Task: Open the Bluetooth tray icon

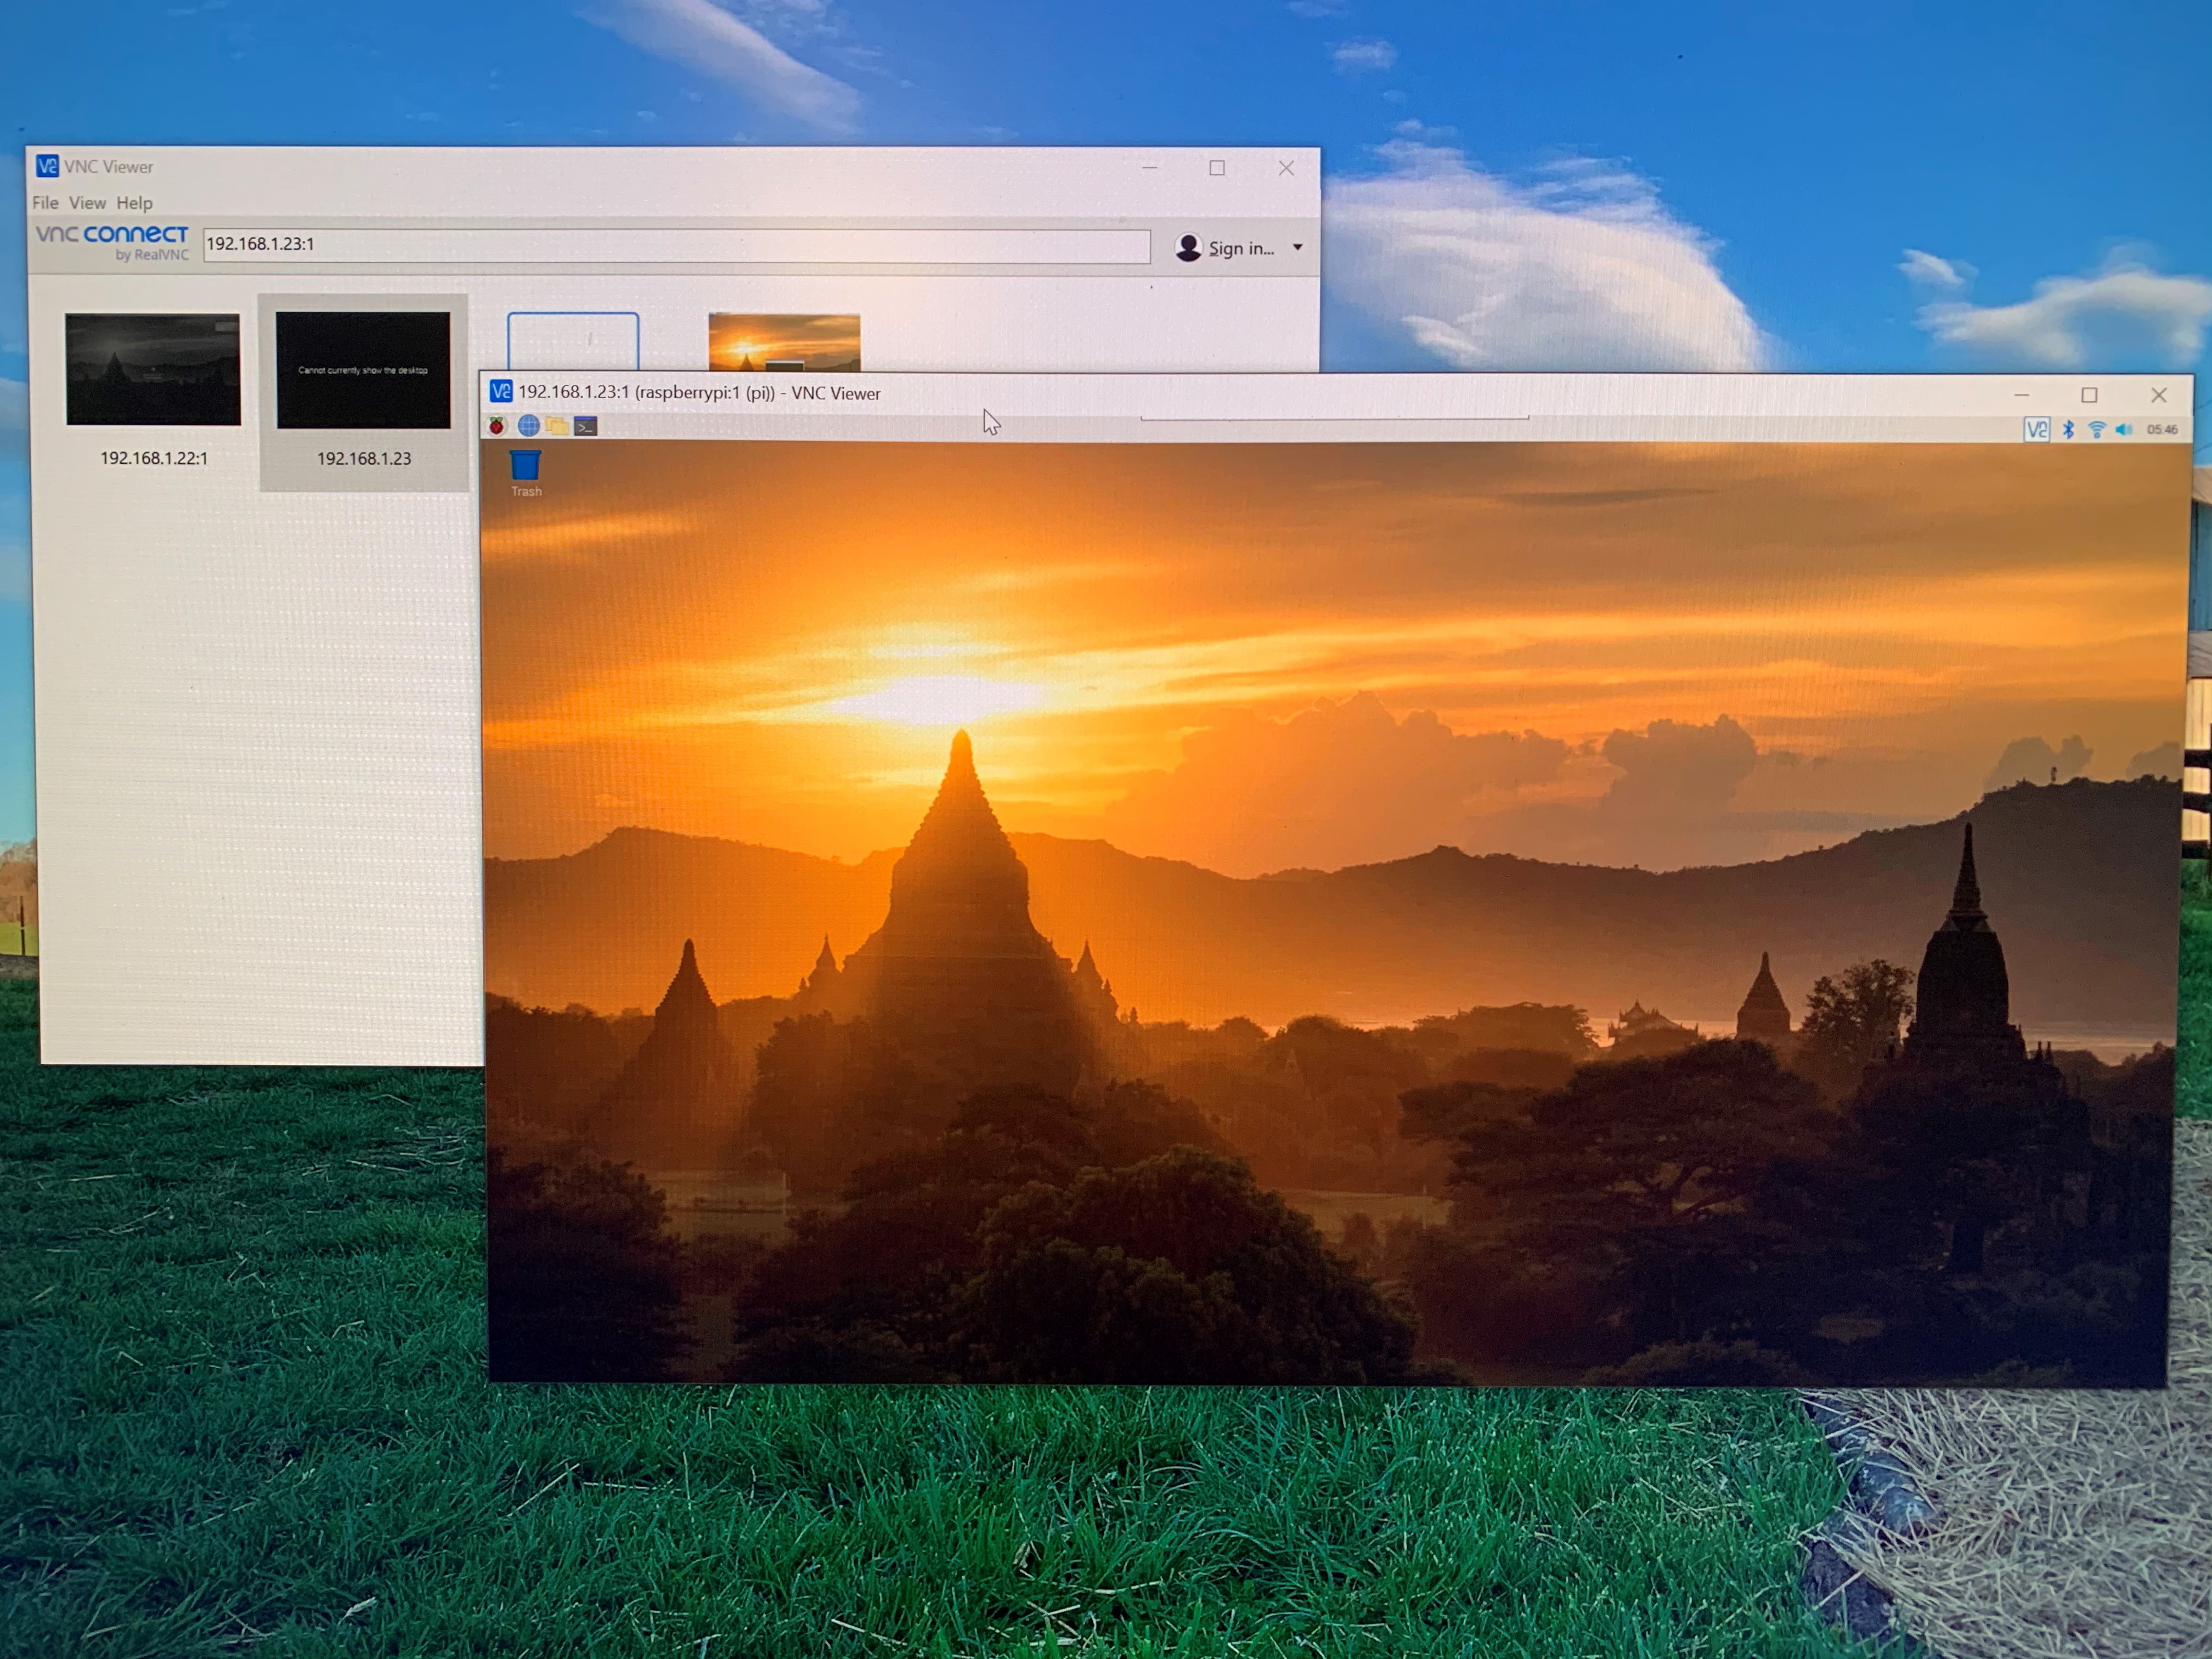Action: coord(2068,429)
